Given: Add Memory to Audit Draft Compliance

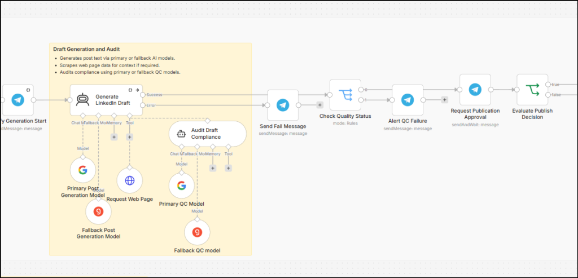Looking at the screenshot, I should pyautogui.click(x=213, y=168).
